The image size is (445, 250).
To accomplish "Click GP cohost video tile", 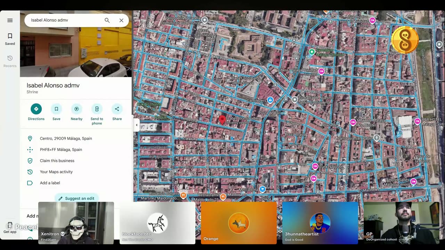I will [x=402, y=223].
